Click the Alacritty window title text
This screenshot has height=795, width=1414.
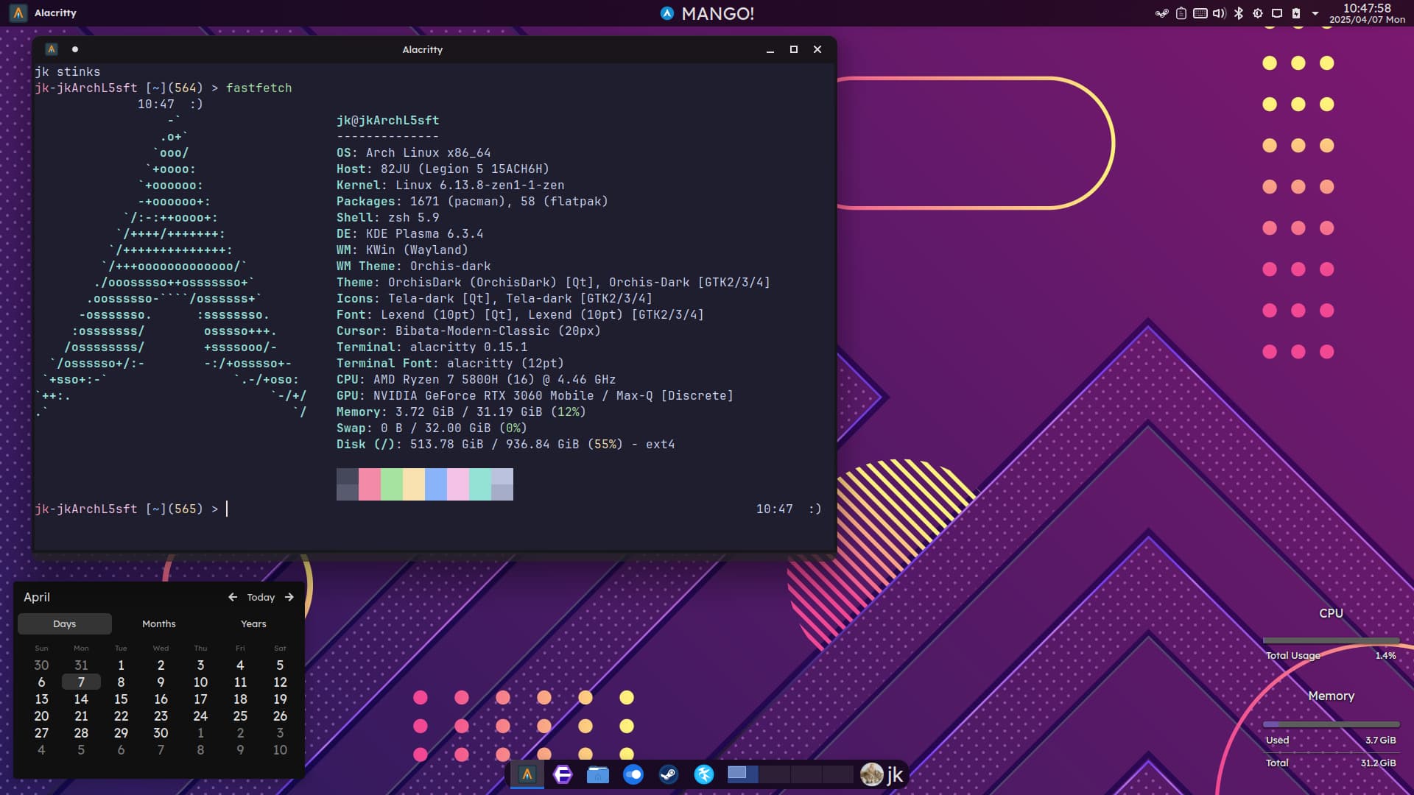coord(423,49)
